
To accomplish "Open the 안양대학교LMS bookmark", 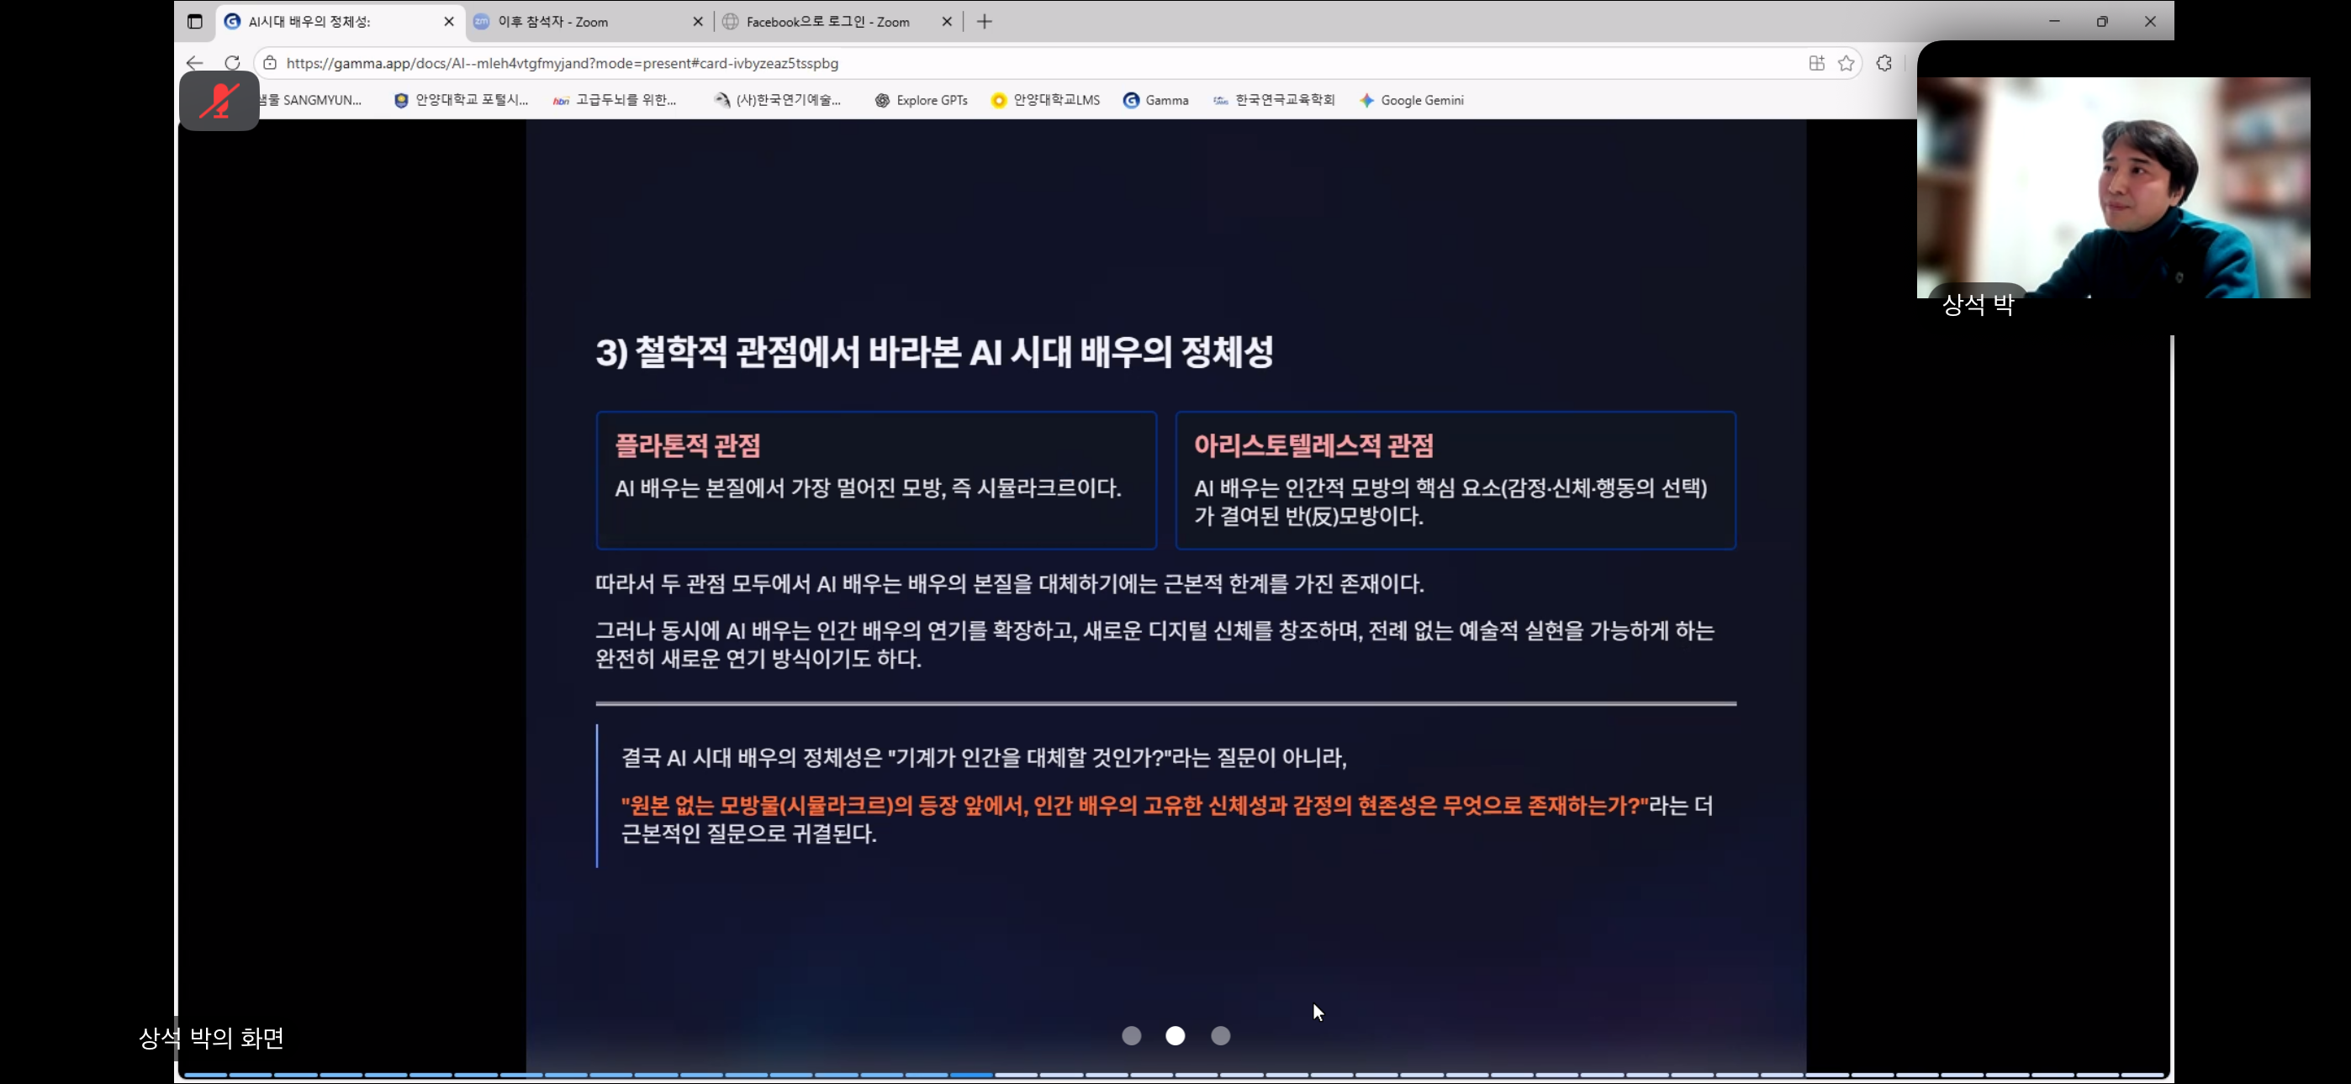I will point(1045,100).
